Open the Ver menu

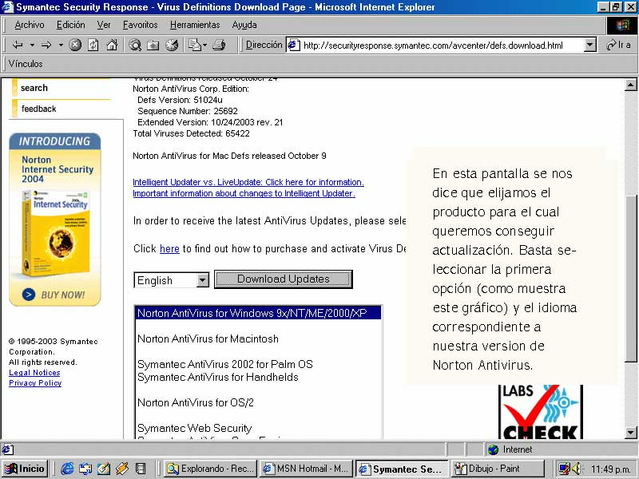point(104,25)
